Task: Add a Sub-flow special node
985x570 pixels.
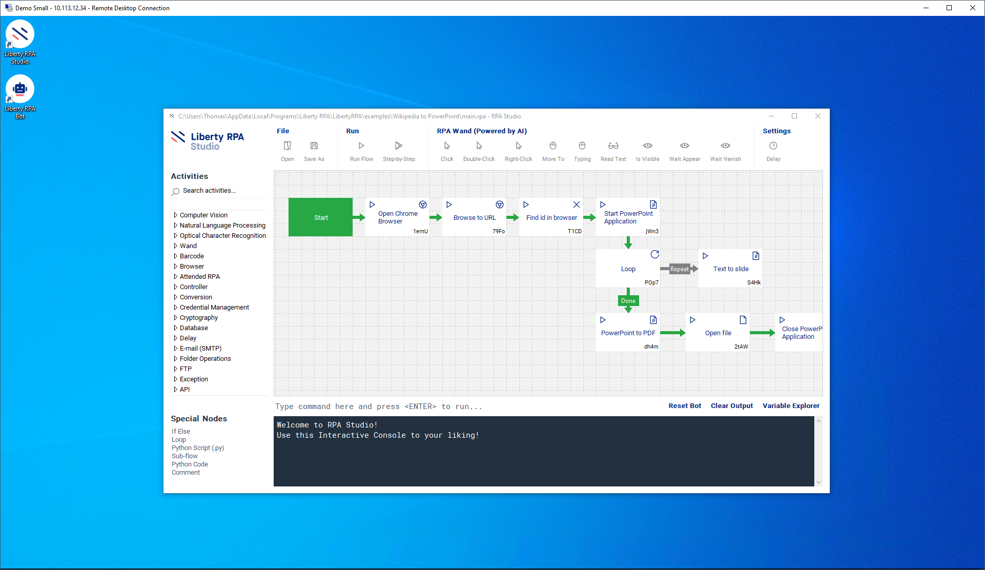Action: [184, 456]
